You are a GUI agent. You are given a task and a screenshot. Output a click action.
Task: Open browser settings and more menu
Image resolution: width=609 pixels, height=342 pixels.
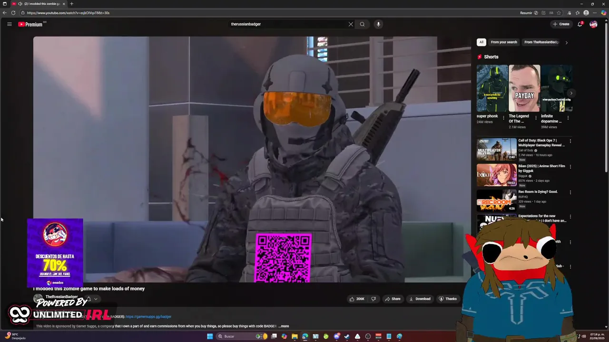coord(595,13)
